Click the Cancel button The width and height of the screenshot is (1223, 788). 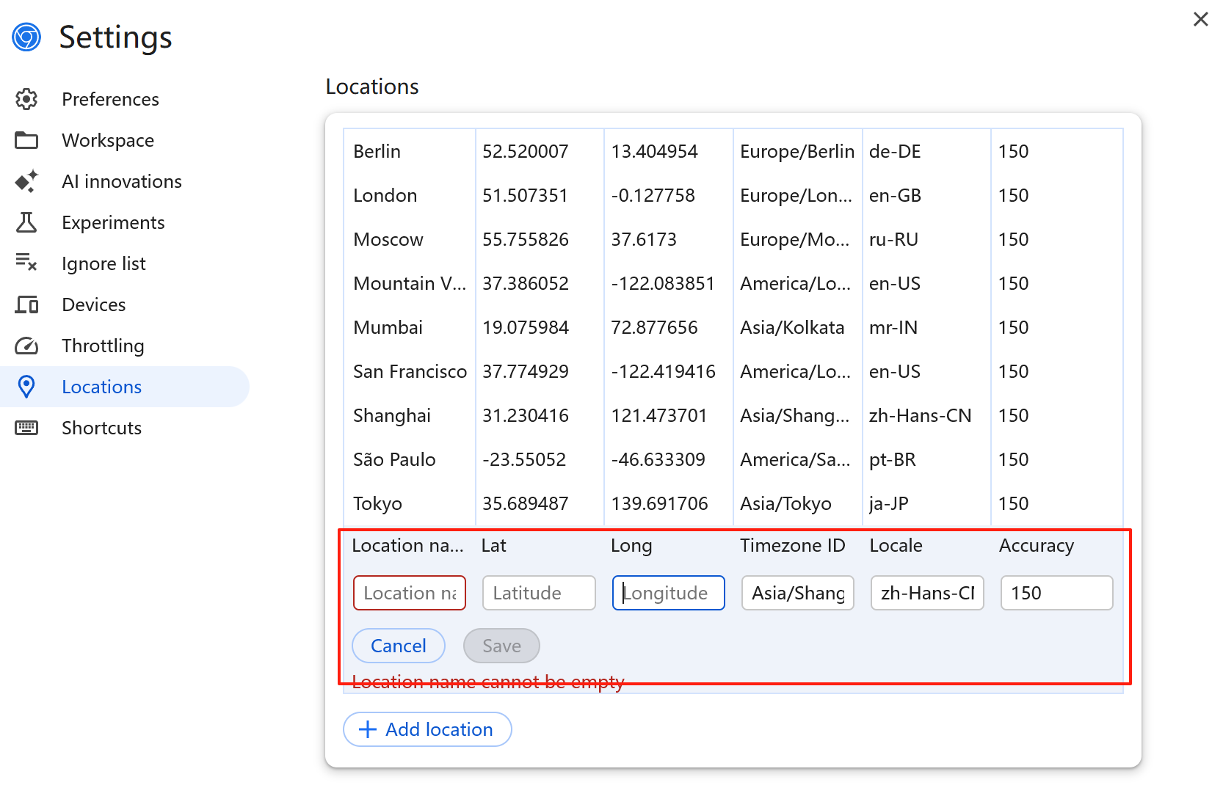coord(398,646)
